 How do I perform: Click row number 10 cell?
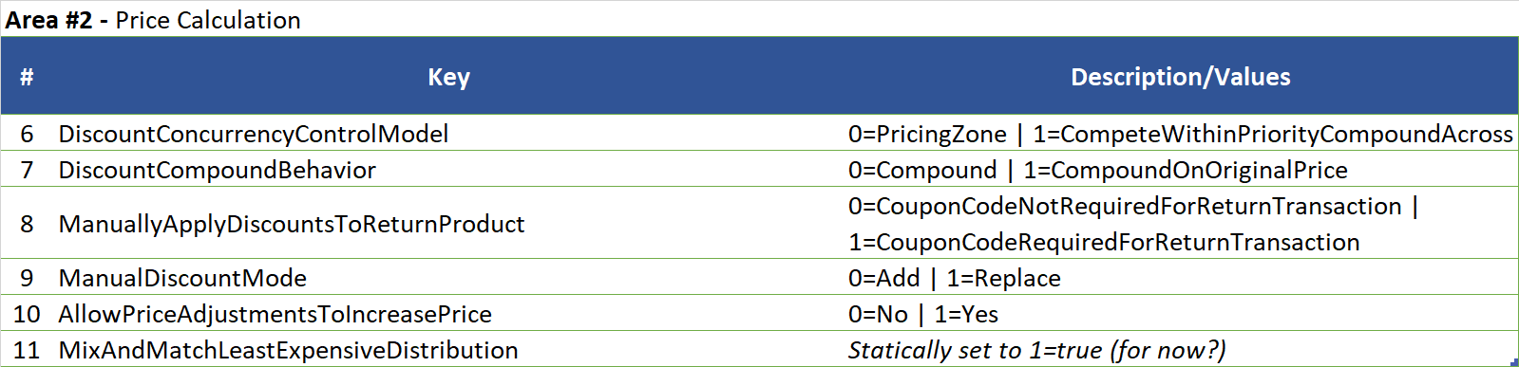(28, 314)
